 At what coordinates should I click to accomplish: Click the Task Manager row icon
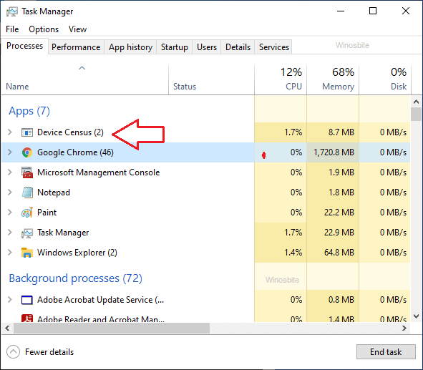pyautogui.click(x=27, y=233)
